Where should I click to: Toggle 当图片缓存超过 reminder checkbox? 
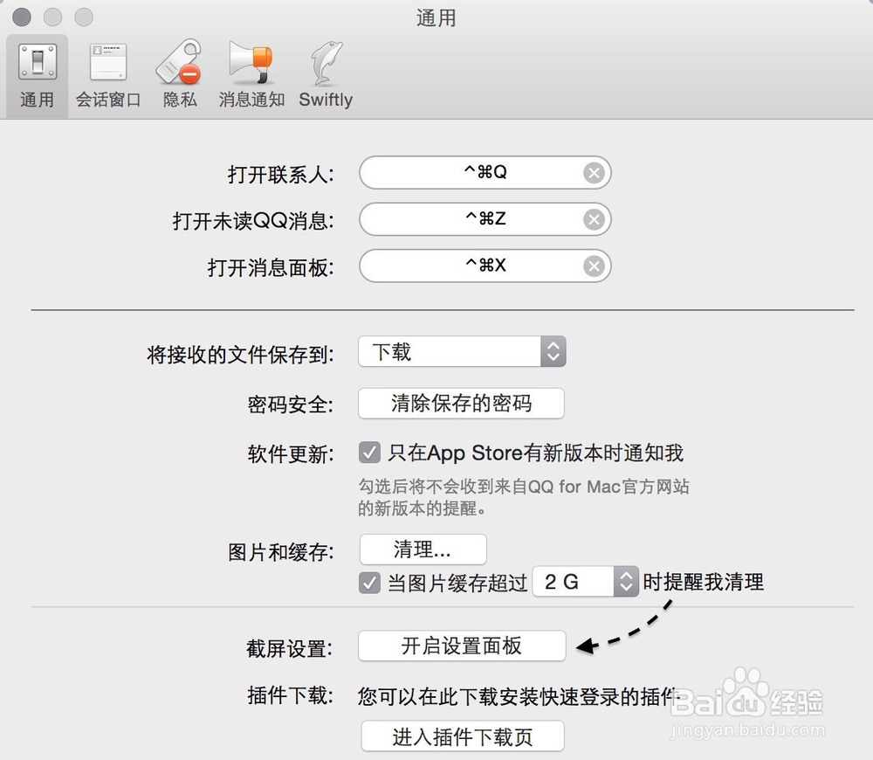[369, 583]
